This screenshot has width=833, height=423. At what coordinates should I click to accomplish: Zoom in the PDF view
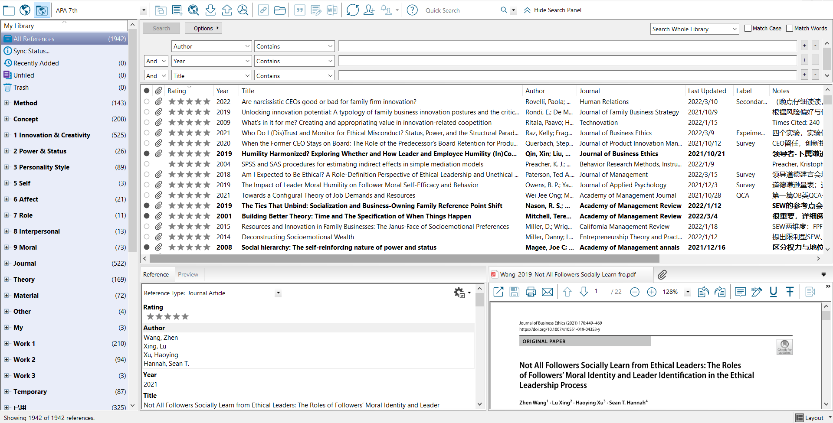(652, 292)
